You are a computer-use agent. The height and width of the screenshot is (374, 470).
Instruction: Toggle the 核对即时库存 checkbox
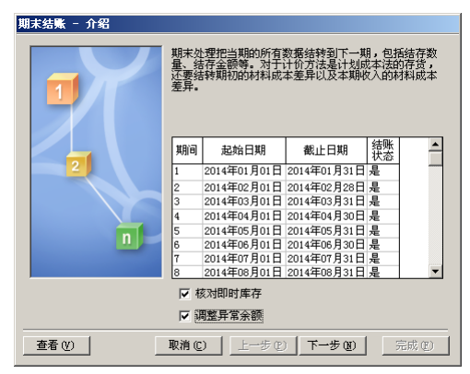click(184, 294)
